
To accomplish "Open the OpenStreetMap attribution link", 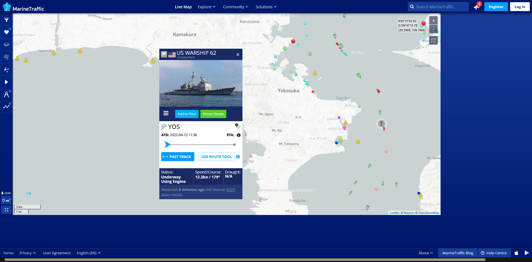I will pos(429,213).
